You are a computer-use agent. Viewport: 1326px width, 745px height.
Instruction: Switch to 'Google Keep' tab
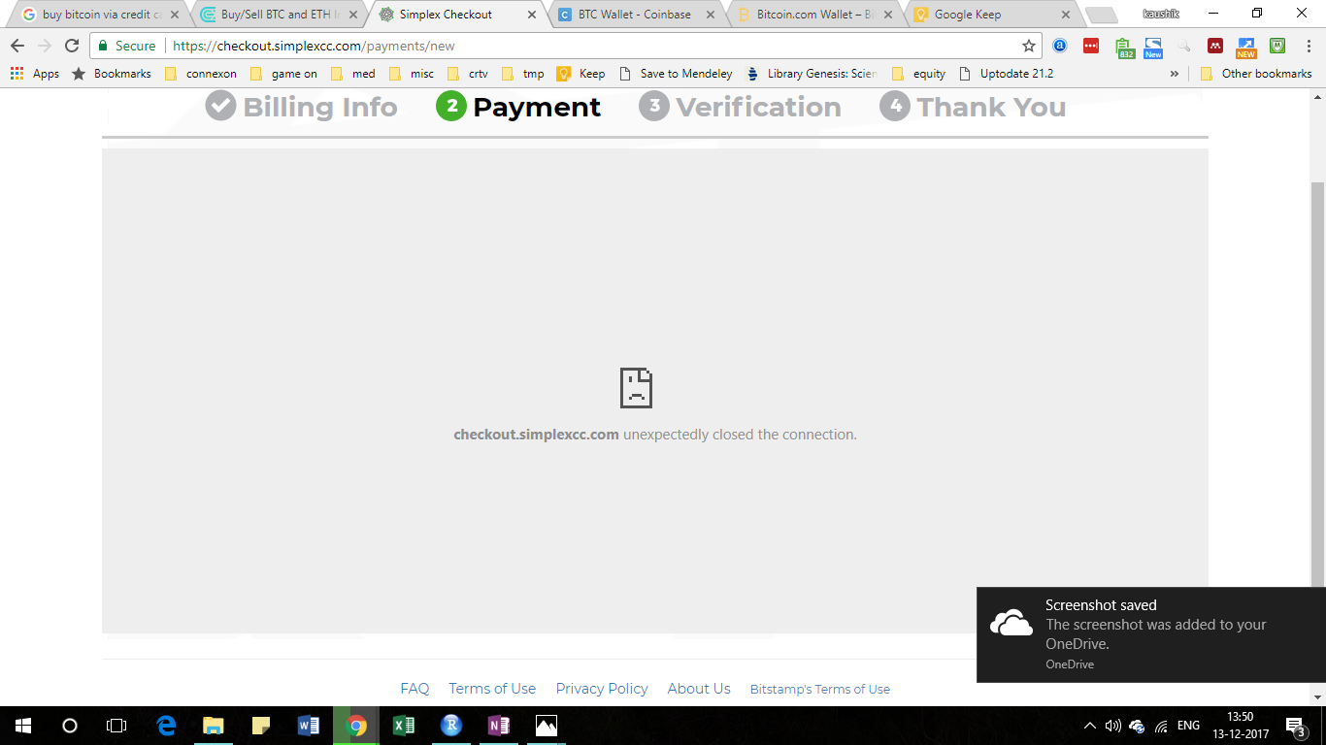point(992,15)
